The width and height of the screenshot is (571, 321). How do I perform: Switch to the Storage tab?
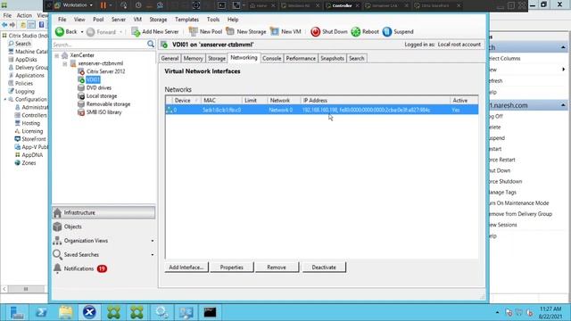pos(217,58)
